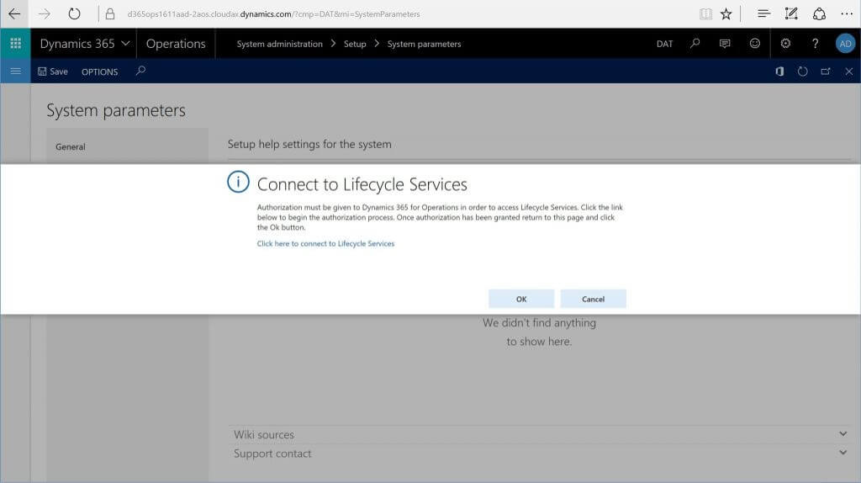Open the browser hub lines icon
Screen dimensions: 861x483
pos(763,13)
